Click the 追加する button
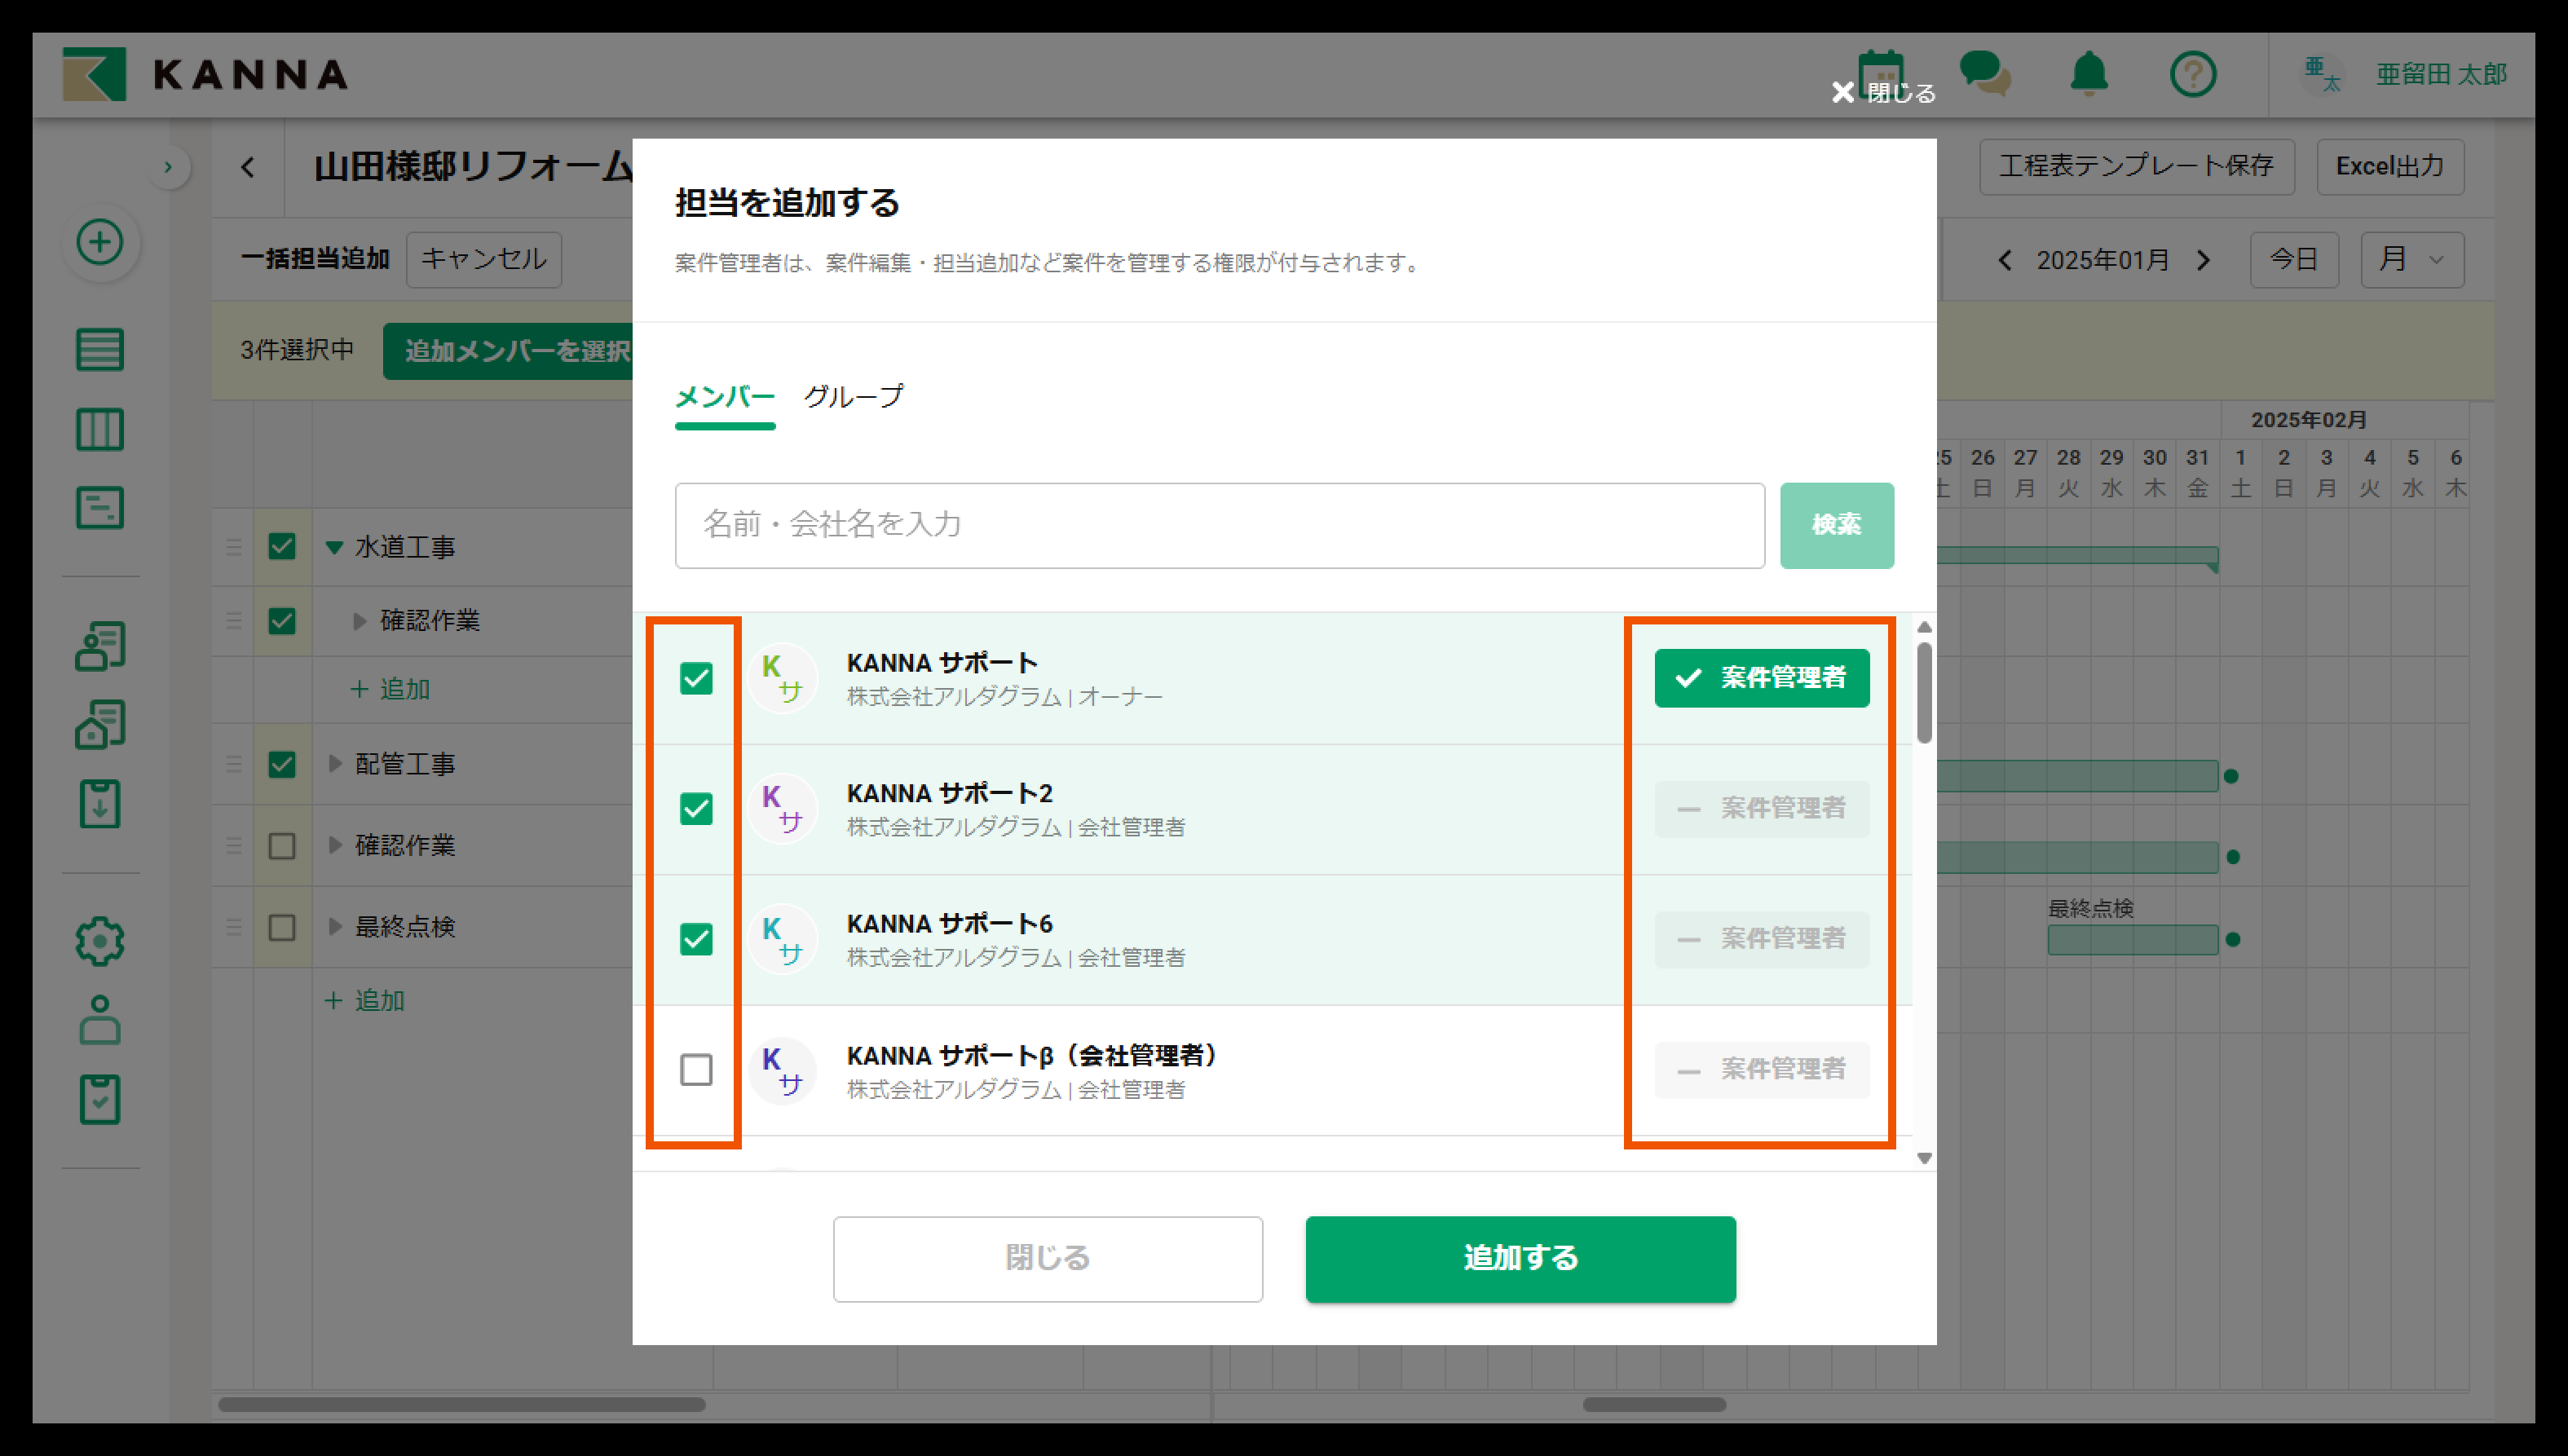This screenshot has width=2568, height=1456. (1520, 1258)
